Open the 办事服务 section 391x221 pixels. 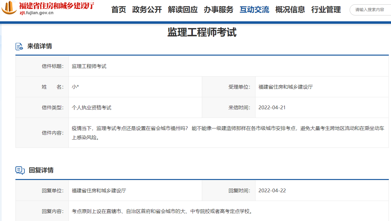218,10
